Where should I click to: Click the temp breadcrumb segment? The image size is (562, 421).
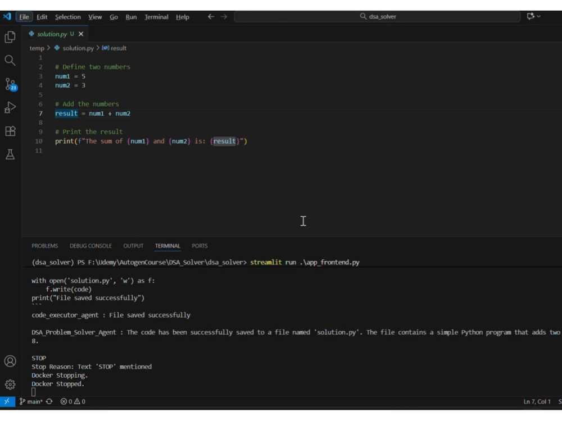(x=37, y=48)
